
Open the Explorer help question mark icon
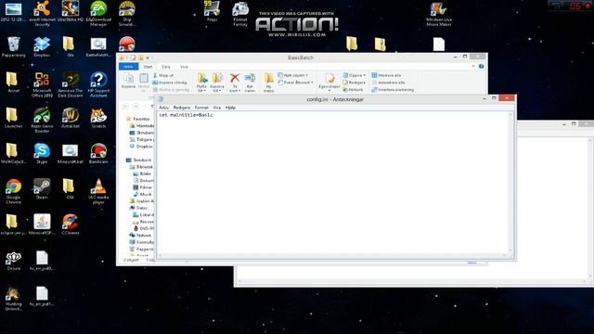[x=481, y=66]
